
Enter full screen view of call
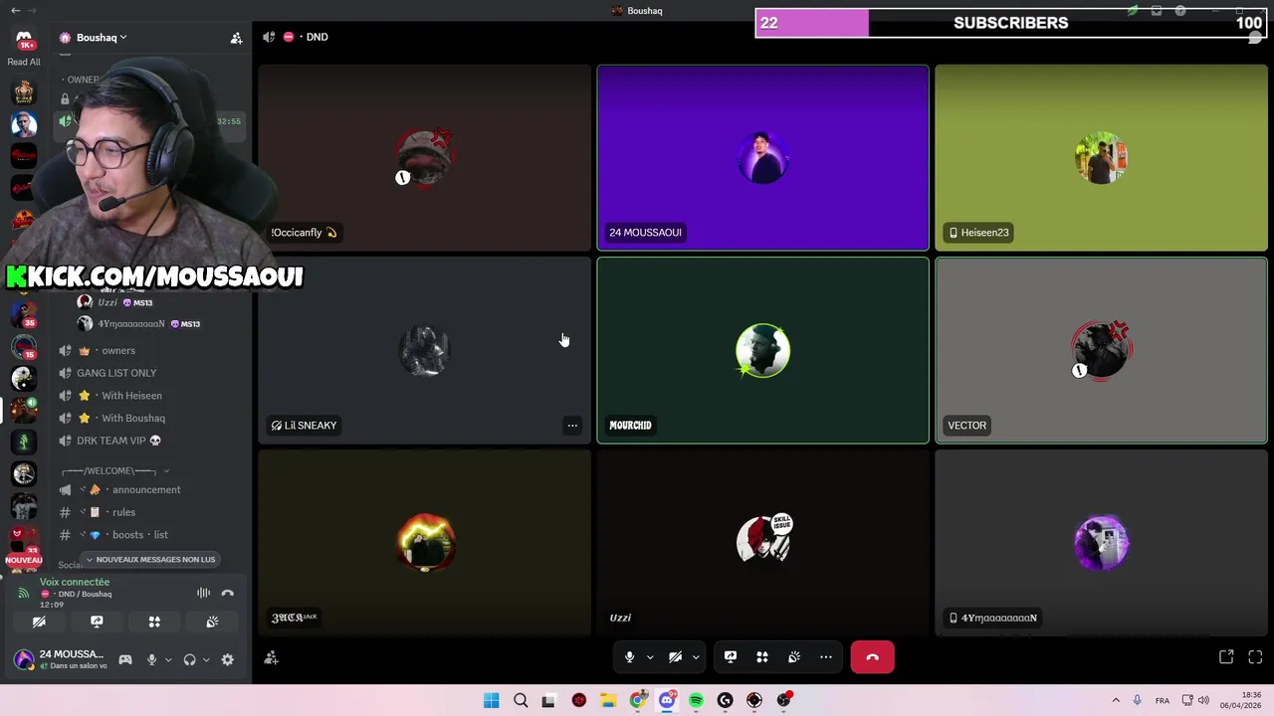tap(1255, 657)
